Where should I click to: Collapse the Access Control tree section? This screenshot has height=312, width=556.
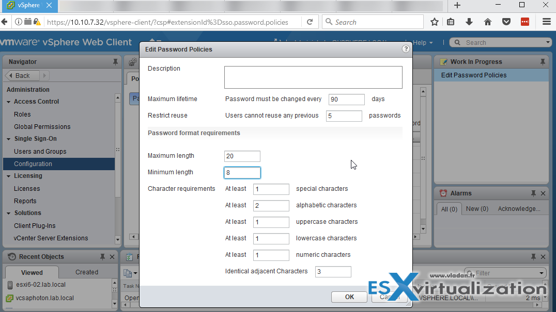click(x=8, y=102)
